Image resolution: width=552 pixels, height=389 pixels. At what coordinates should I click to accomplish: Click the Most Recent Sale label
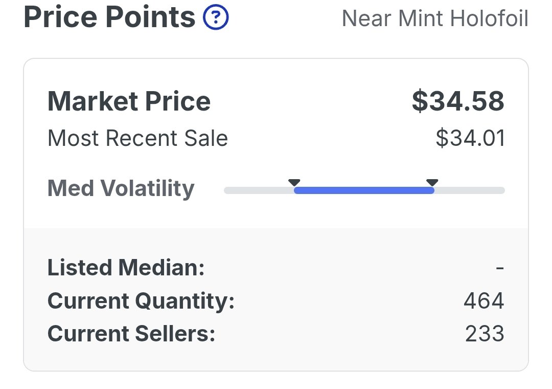tap(137, 138)
